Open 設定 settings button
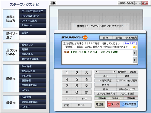 coord(122,3)
